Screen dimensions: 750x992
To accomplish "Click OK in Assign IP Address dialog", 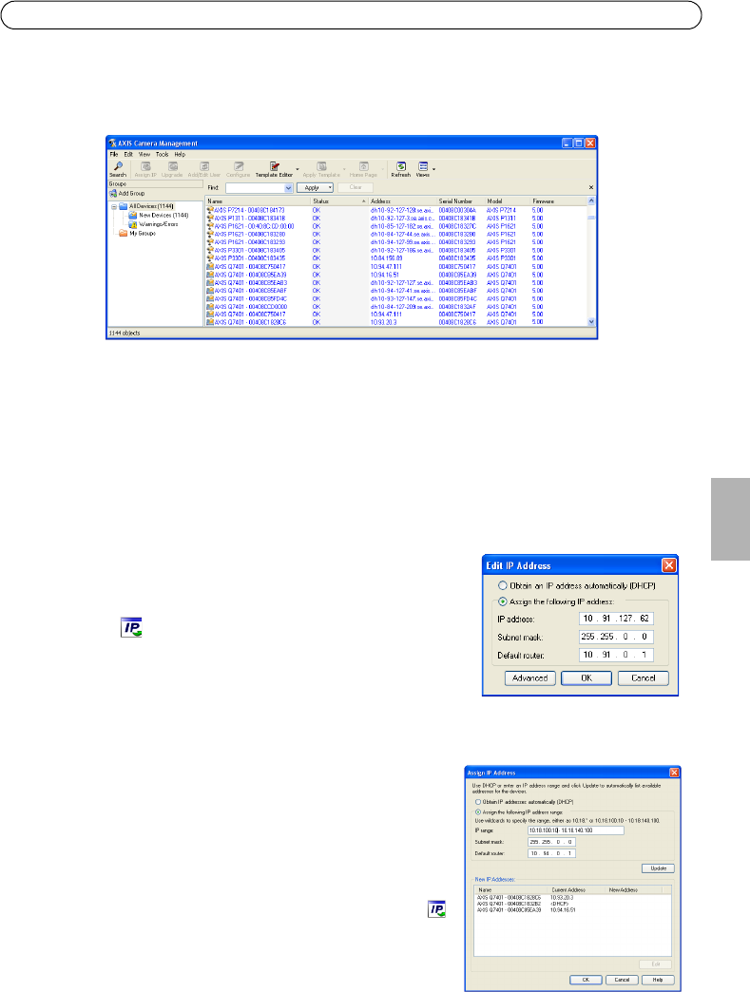I will [x=586, y=980].
